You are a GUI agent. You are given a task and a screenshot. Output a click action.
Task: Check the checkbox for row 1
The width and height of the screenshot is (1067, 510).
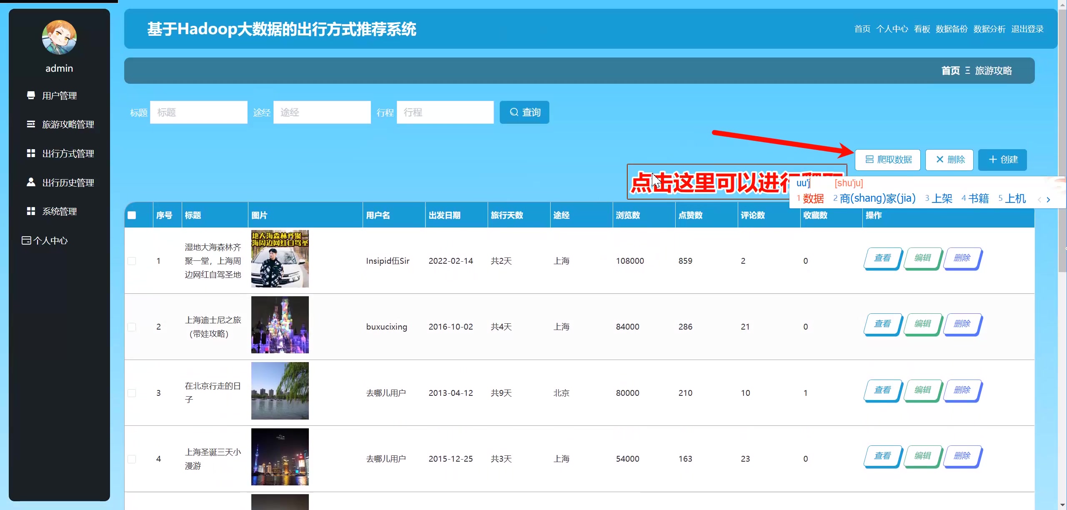(x=132, y=261)
